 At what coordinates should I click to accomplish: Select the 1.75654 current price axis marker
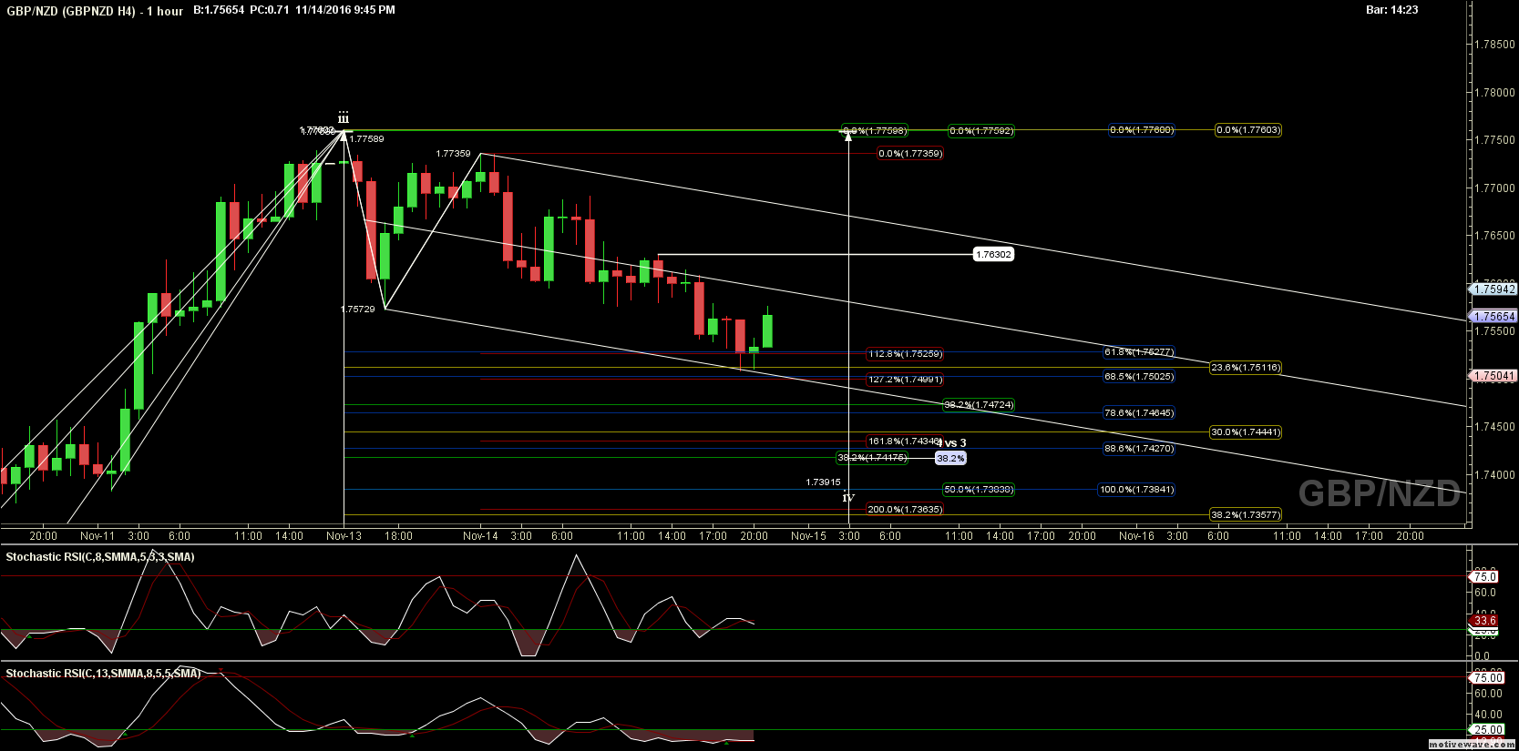(x=1494, y=317)
